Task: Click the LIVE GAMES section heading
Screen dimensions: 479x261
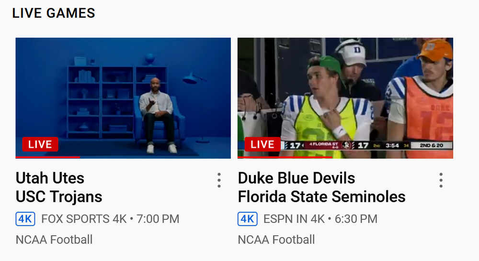Action: coord(54,13)
